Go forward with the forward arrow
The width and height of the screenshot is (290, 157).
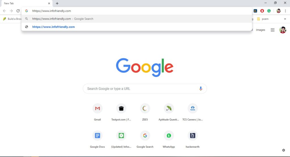[11, 11]
